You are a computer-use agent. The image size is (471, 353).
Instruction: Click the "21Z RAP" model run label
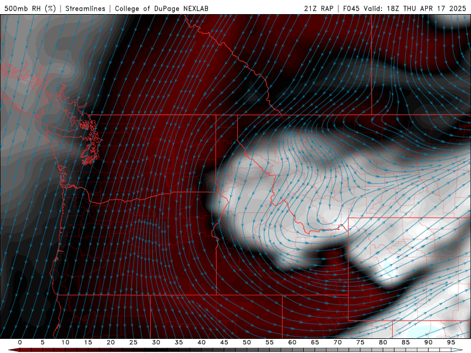pos(319,8)
